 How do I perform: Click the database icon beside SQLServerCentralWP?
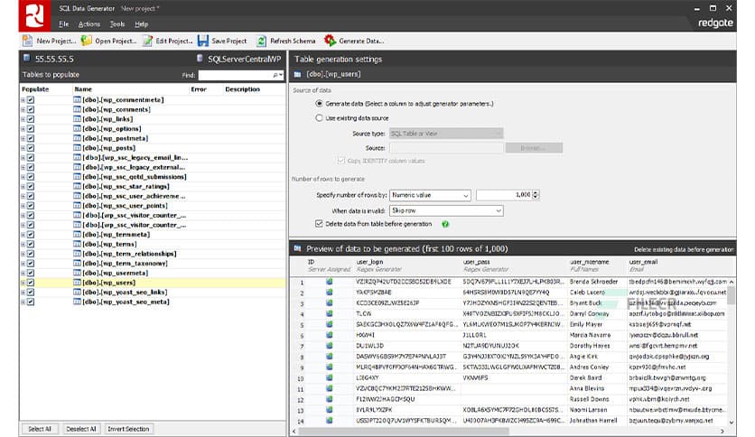click(x=200, y=58)
